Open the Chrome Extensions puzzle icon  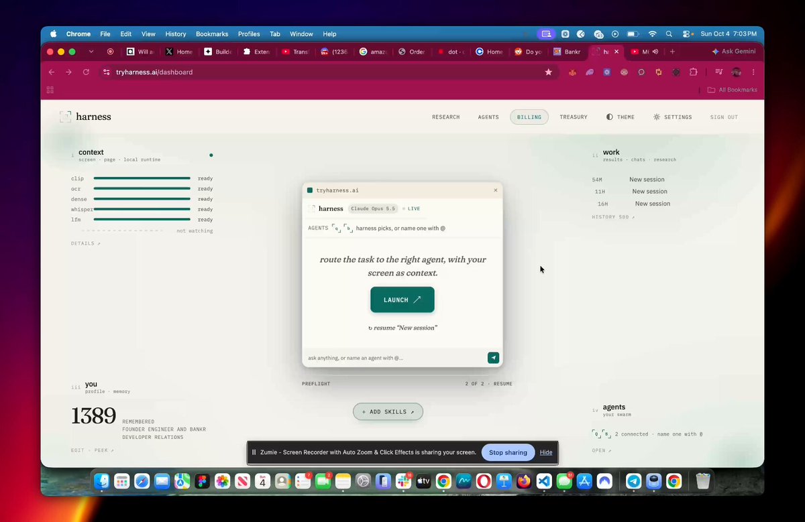tap(694, 72)
